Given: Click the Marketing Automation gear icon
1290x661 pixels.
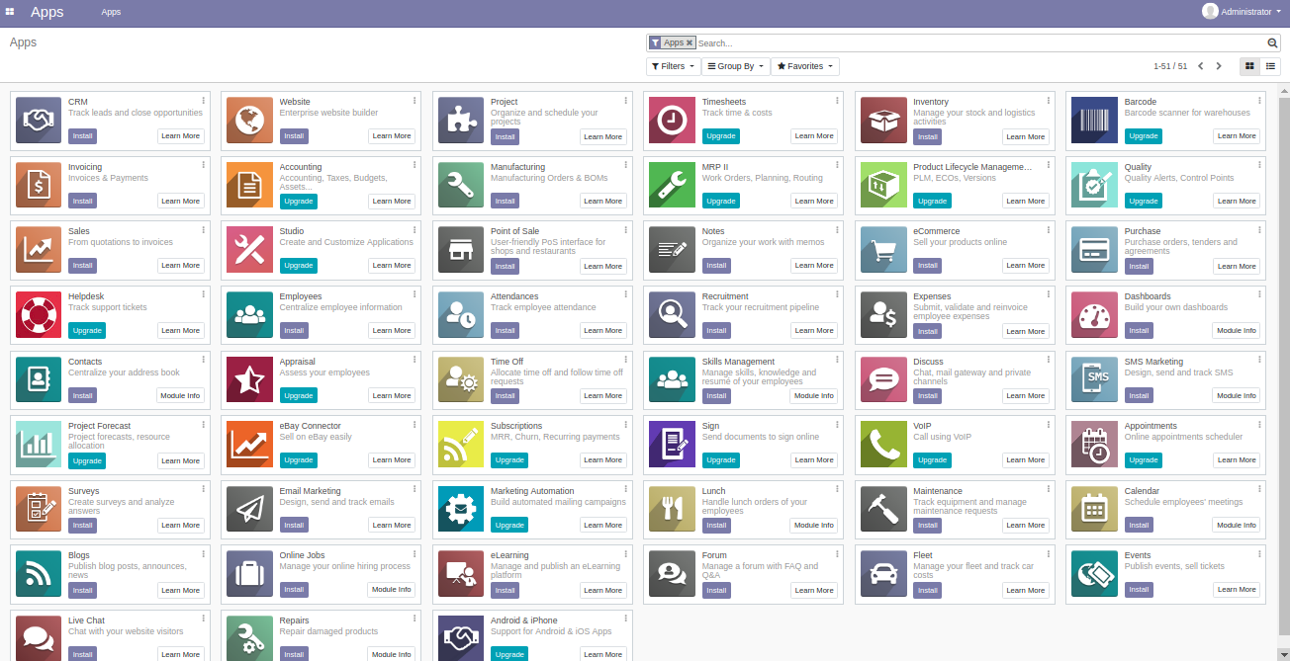Looking at the screenshot, I should click(x=461, y=509).
